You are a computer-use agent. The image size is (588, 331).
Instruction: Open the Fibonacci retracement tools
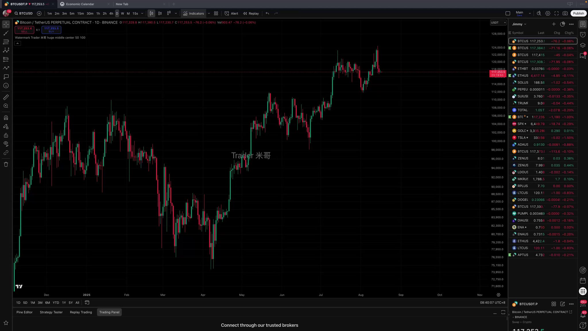coord(6,42)
